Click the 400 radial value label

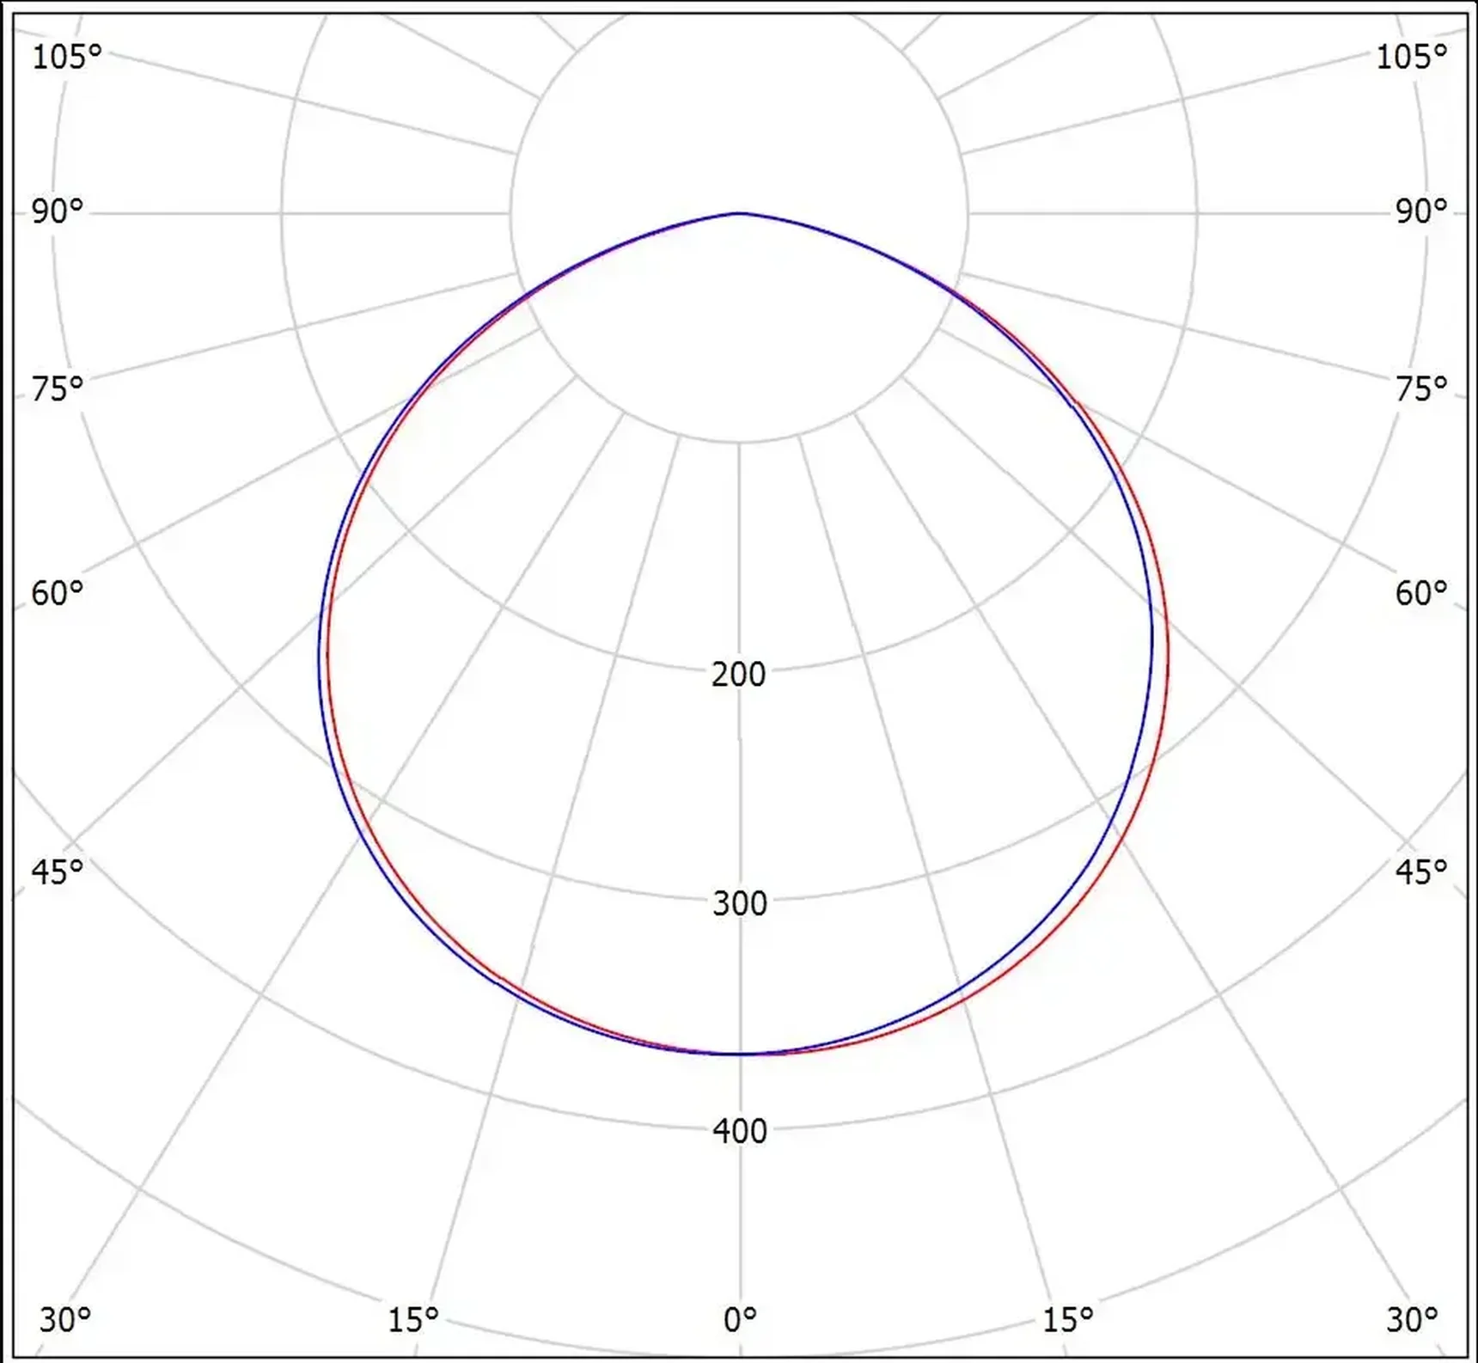click(x=740, y=1132)
